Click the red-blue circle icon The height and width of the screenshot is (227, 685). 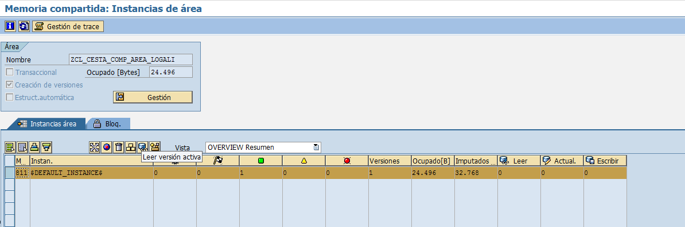click(x=107, y=148)
